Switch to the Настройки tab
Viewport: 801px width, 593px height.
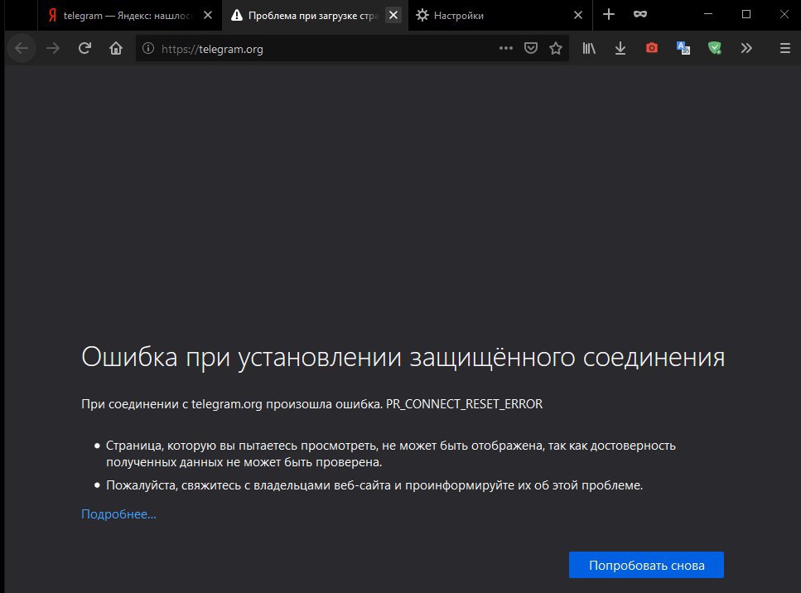click(500, 16)
